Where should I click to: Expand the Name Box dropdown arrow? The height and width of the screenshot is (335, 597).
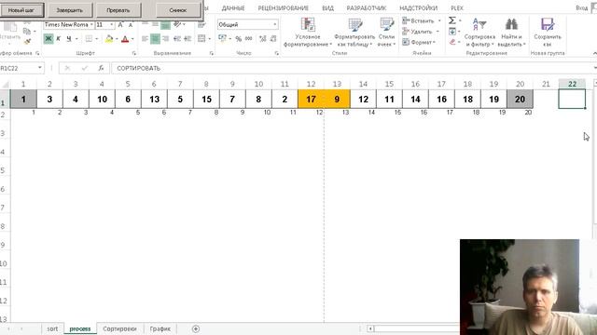pos(39,68)
